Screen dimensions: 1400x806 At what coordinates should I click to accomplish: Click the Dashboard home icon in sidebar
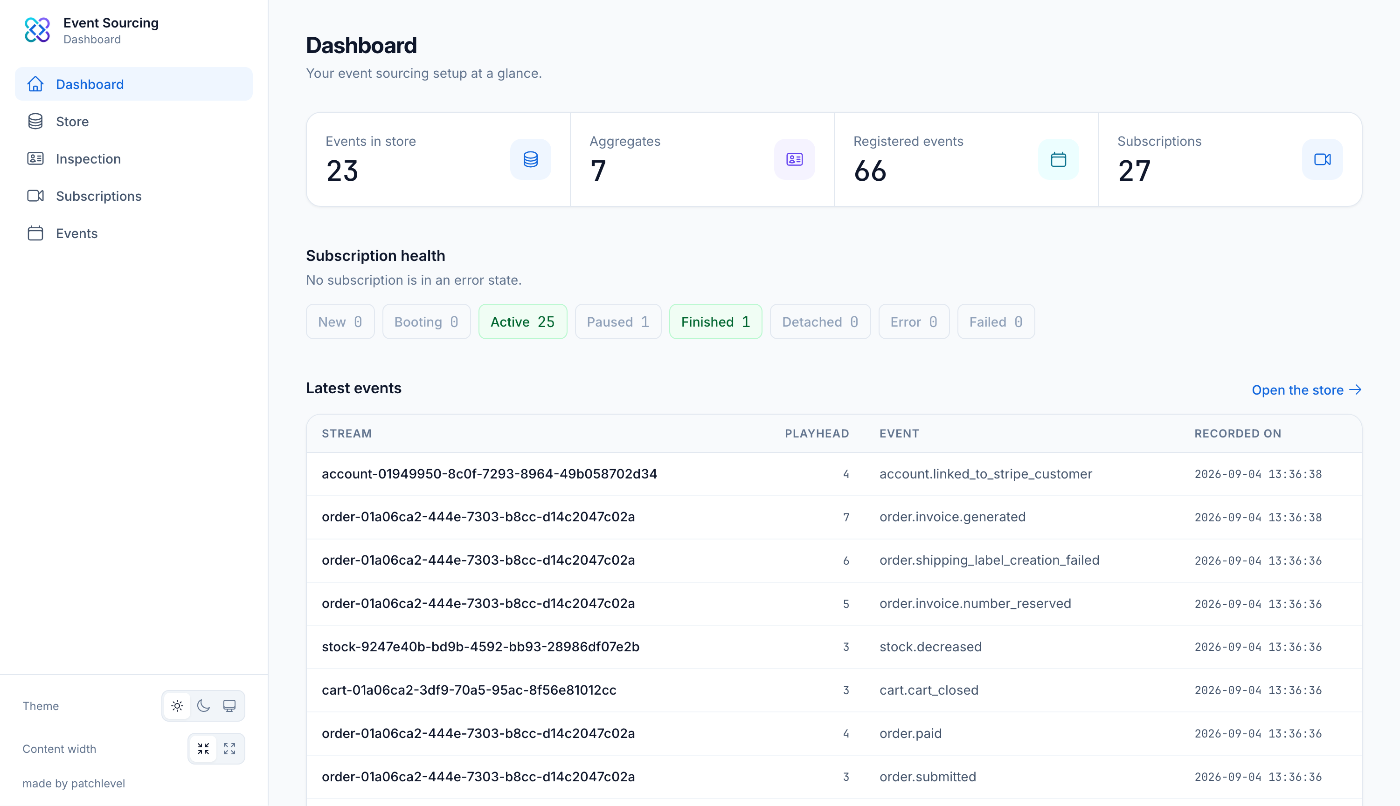pyautogui.click(x=35, y=84)
